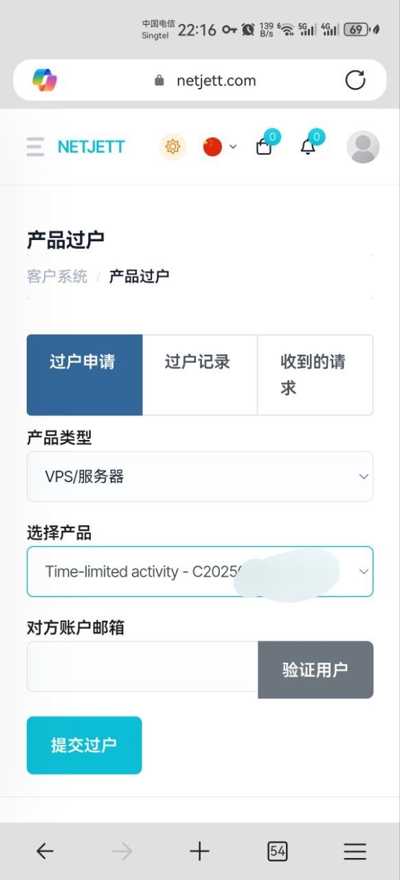Tap the page reload icon
This screenshot has height=880, width=400.
click(355, 80)
